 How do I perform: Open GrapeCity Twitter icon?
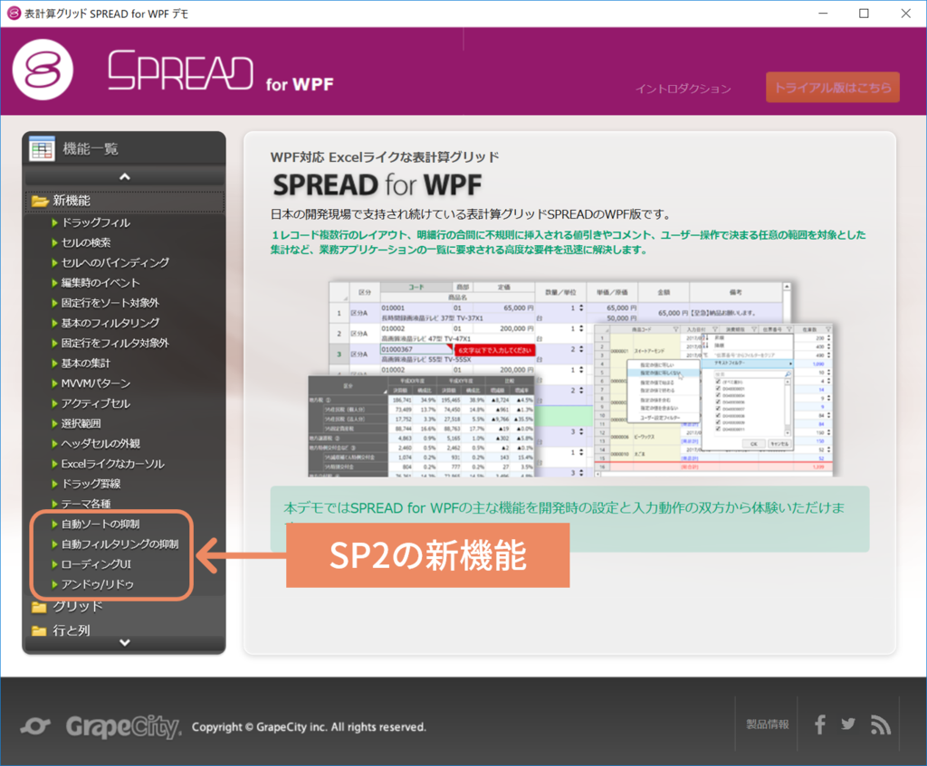(x=848, y=724)
